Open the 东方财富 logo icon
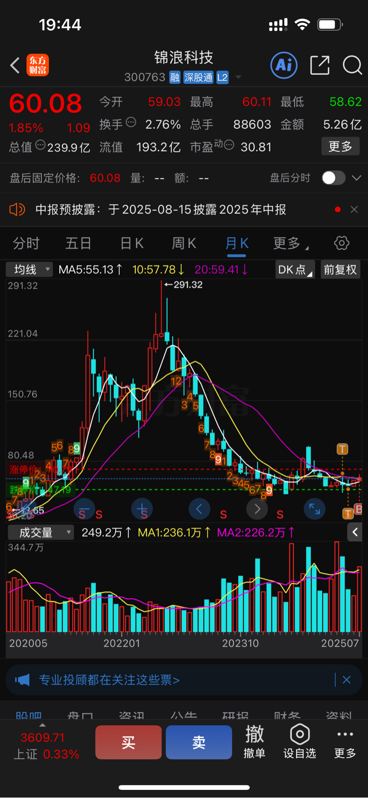This screenshot has width=368, height=798. (37, 65)
